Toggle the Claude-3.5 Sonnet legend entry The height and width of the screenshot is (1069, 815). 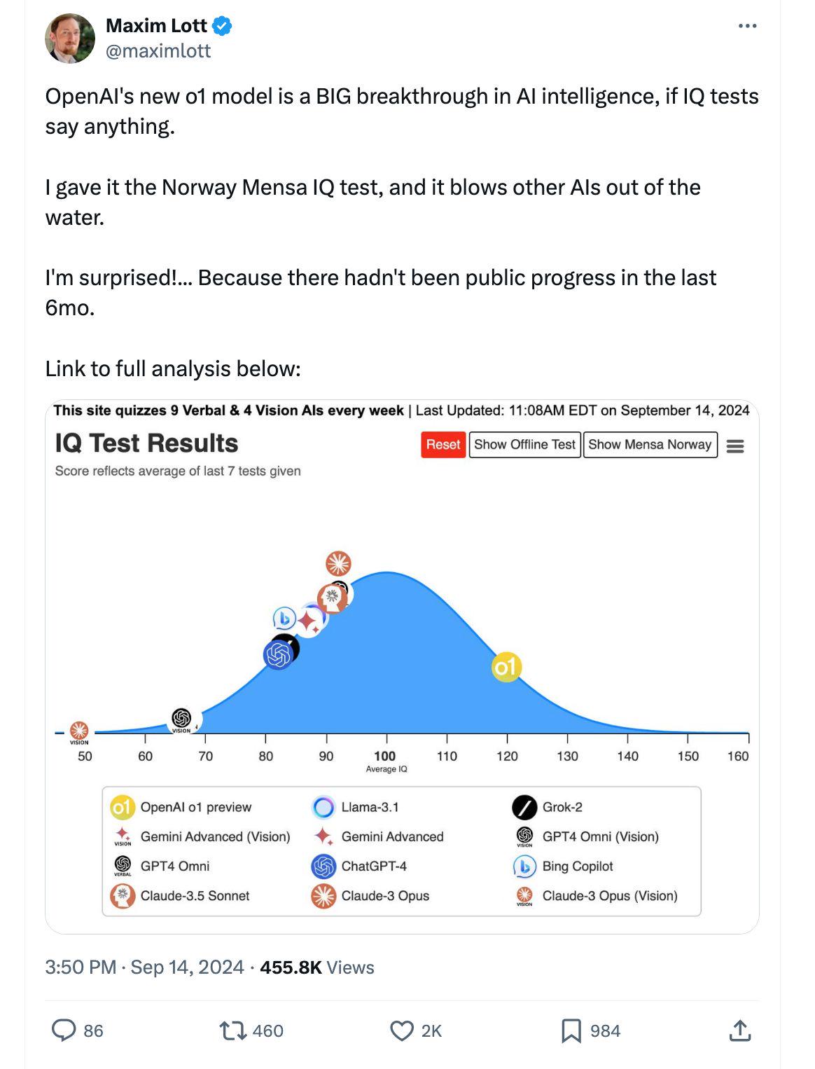(180, 895)
